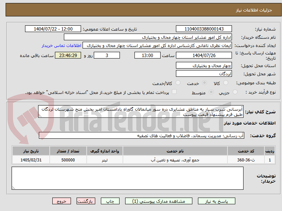
Task: Click the deadline date field 1404/07/26
Action: (x=204, y=55)
